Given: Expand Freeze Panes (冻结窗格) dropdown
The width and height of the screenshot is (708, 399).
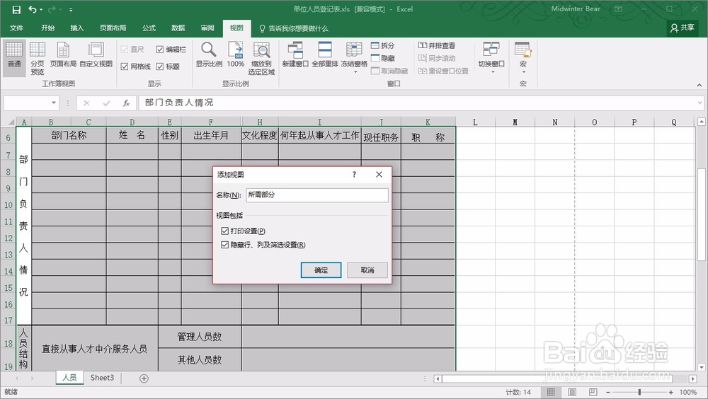Looking at the screenshot, I should click(x=355, y=72).
